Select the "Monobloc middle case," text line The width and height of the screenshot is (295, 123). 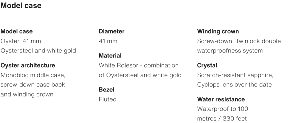click(33, 75)
